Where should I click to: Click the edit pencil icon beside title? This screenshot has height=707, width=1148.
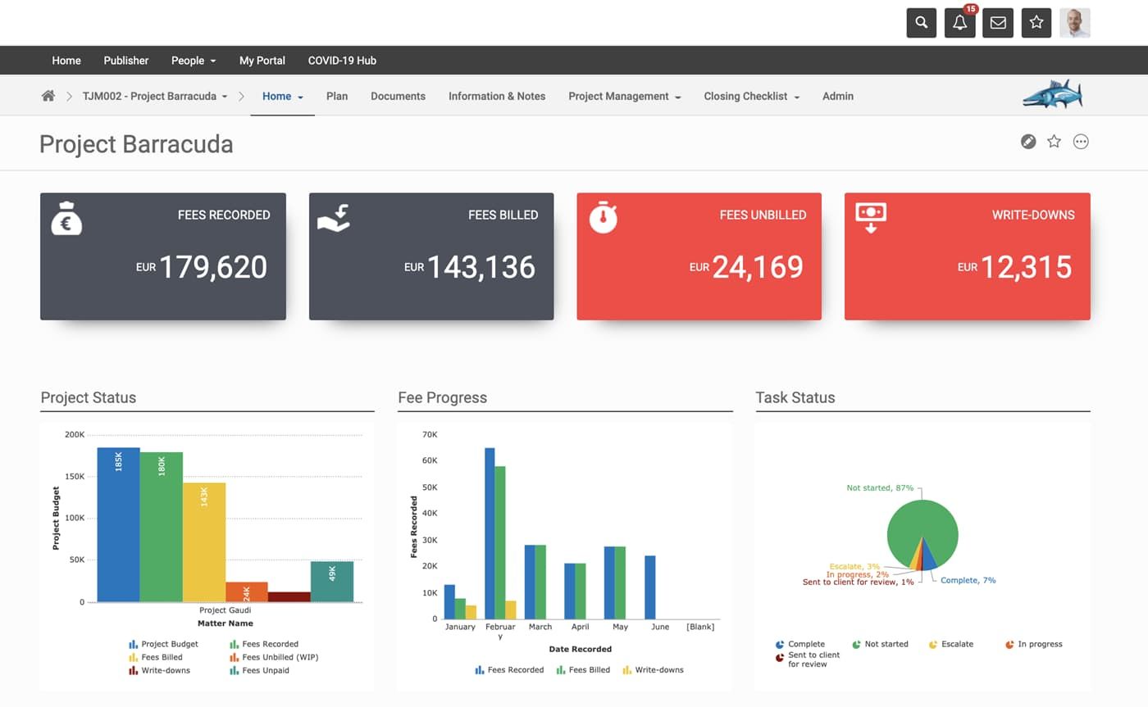(x=1027, y=142)
